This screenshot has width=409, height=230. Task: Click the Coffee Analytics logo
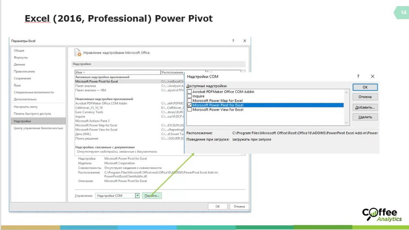pyautogui.click(x=382, y=215)
